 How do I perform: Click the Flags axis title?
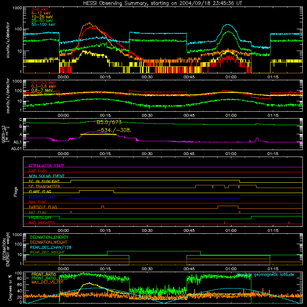15,191
